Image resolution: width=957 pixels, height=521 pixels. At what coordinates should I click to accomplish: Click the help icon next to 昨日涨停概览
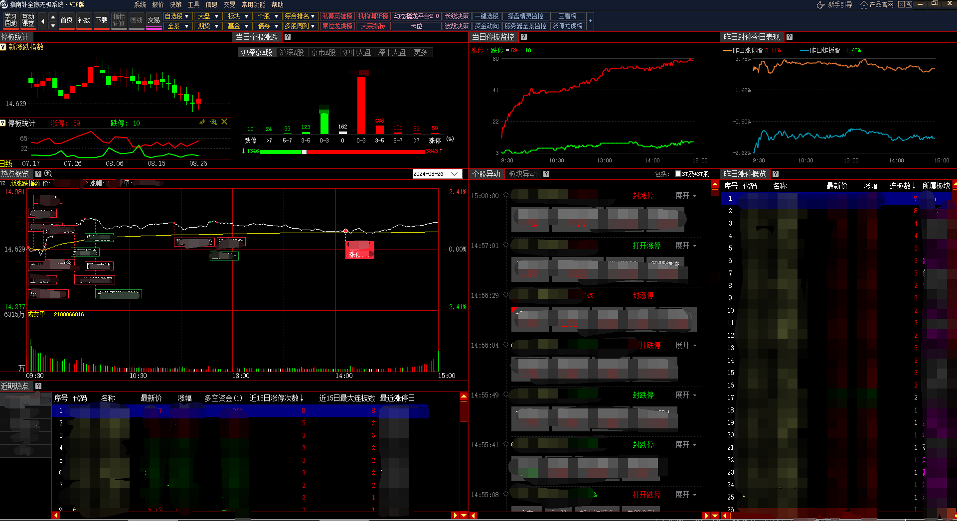click(776, 174)
